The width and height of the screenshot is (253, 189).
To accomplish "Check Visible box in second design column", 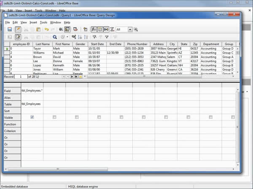I will coord(54,117).
